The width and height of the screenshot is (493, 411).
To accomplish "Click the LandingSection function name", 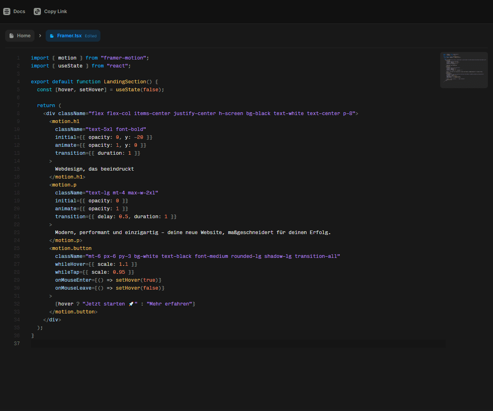I will 125,82.
